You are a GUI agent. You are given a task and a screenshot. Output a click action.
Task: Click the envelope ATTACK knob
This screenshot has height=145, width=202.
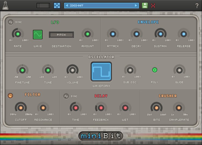pos(113,34)
